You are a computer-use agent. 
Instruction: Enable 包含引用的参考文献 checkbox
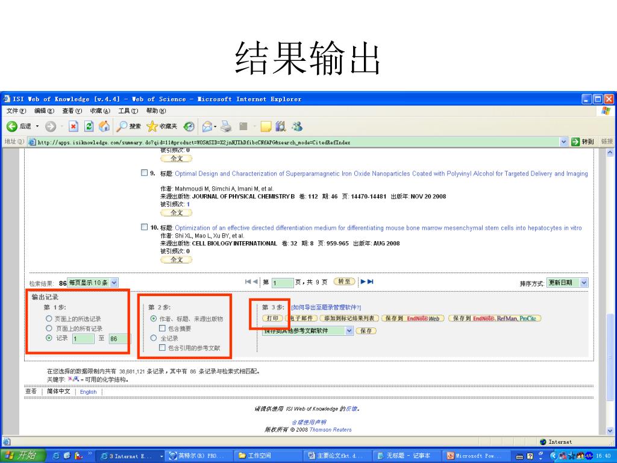tap(162, 348)
